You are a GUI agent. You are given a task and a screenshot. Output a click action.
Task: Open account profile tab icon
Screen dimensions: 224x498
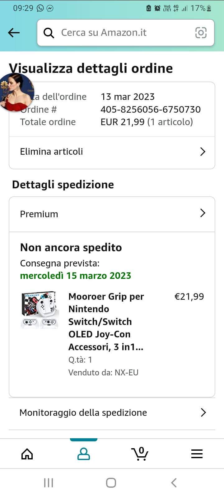83,454
